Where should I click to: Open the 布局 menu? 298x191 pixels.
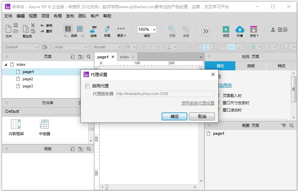coord(58,16)
